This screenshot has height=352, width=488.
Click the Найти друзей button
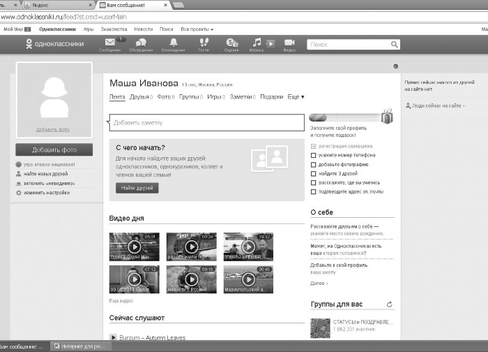[137, 188]
